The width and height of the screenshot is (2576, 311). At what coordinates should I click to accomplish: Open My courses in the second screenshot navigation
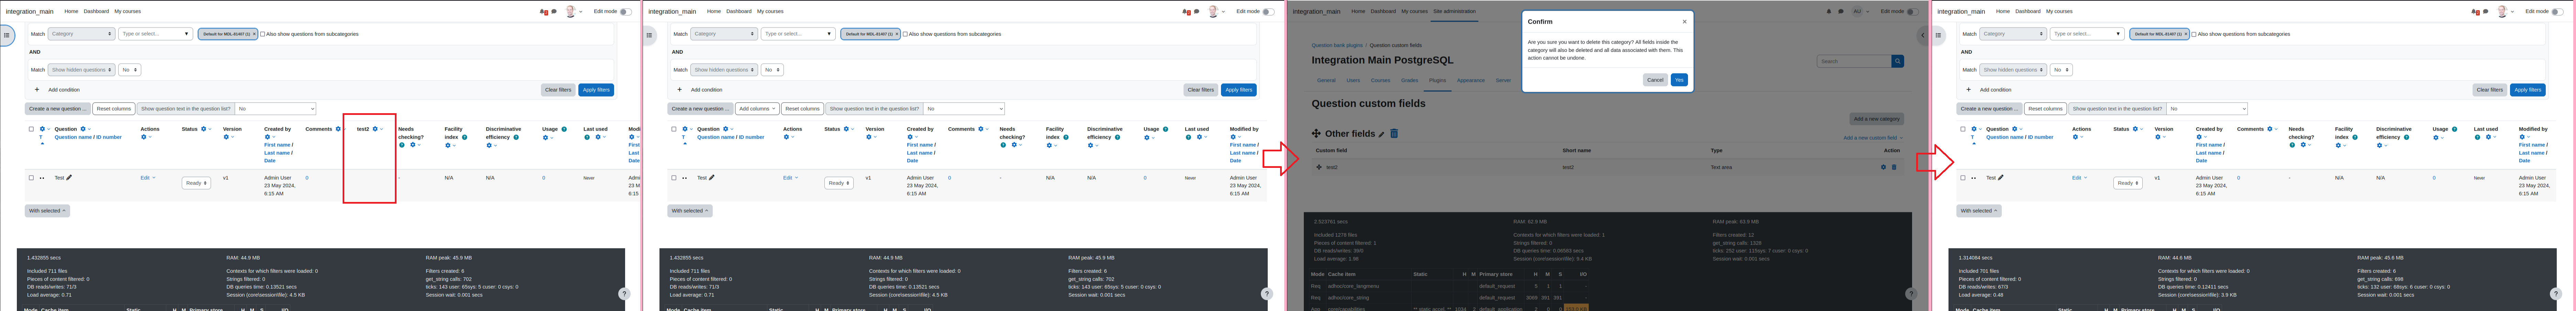[x=770, y=11]
